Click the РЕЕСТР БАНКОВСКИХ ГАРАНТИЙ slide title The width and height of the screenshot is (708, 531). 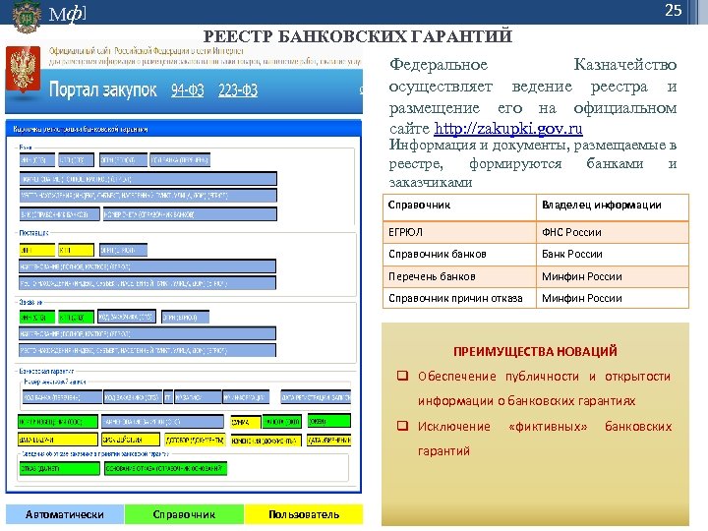358,36
